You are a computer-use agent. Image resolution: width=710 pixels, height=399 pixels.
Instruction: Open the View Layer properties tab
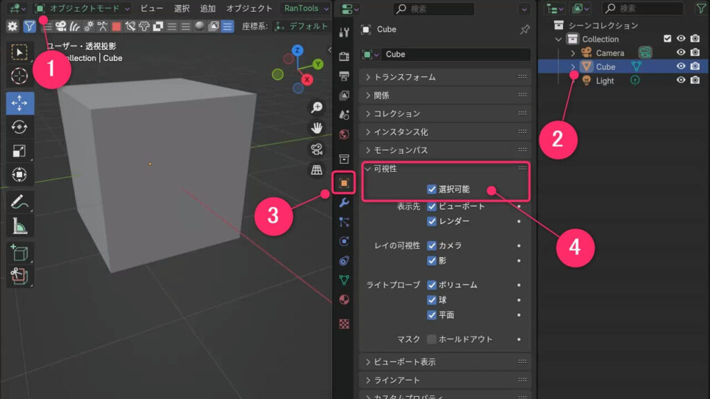point(344,96)
